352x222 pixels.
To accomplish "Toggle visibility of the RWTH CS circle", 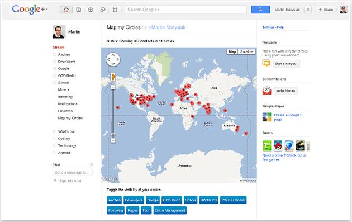I will [208, 200].
